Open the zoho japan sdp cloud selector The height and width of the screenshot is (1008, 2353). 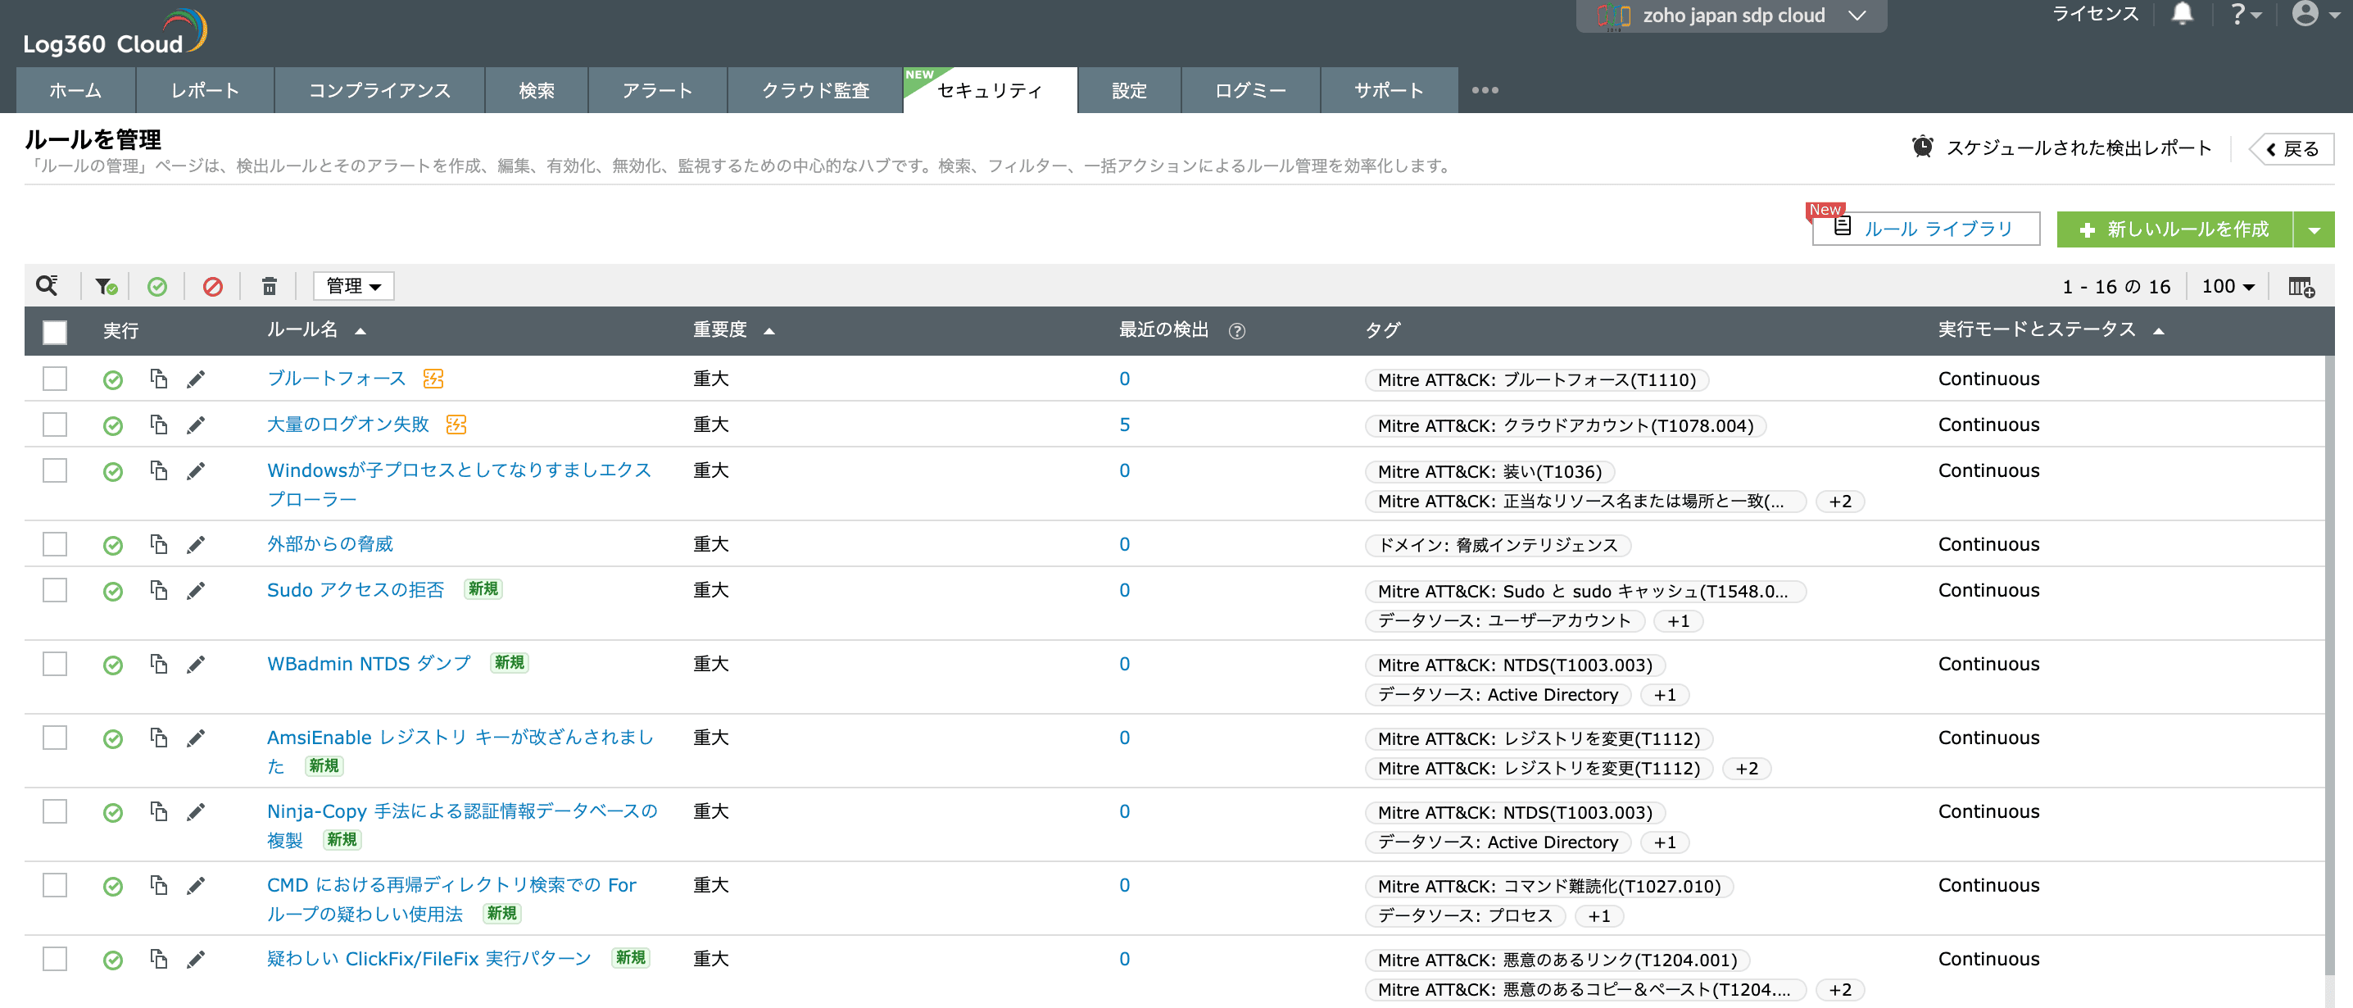click(x=1731, y=16)
